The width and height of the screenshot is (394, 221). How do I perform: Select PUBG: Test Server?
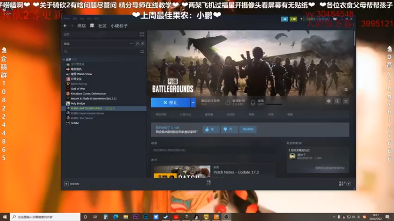(82, 118)
